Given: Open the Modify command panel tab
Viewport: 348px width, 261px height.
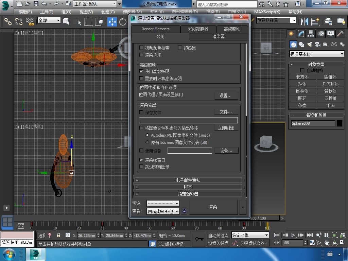Looking at the screenshot, I should click(x=301, y=34).
